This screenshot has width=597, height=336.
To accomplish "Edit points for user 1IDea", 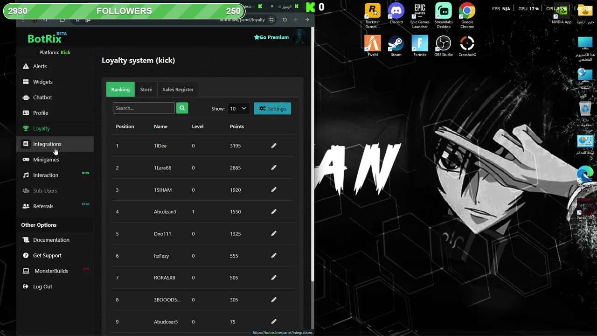I will point(274,146).
